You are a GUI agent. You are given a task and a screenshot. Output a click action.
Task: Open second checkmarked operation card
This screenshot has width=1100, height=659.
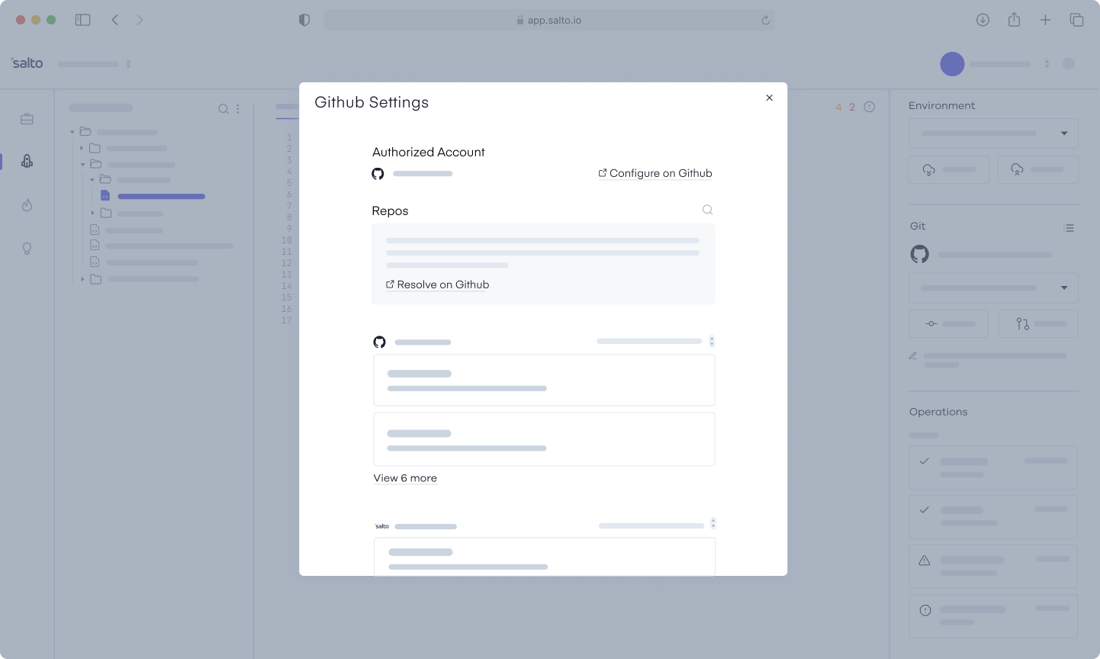[x=993, y=516]
